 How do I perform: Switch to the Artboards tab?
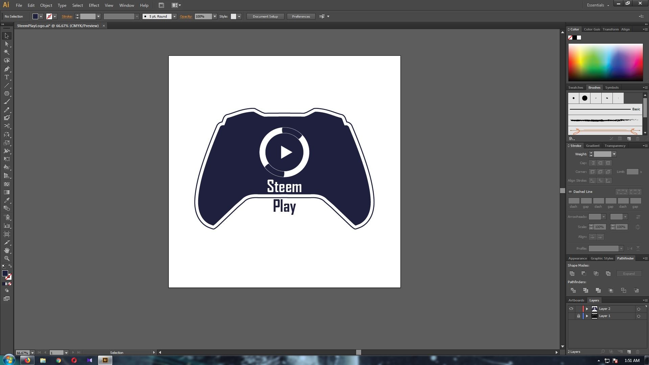pos(576,300)
